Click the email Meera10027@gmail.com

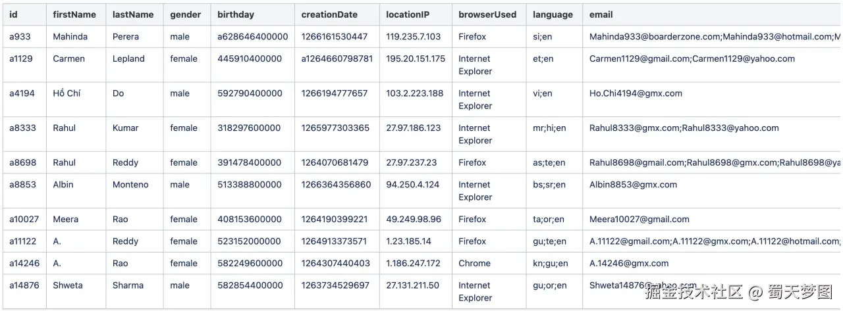coord(639,220)
